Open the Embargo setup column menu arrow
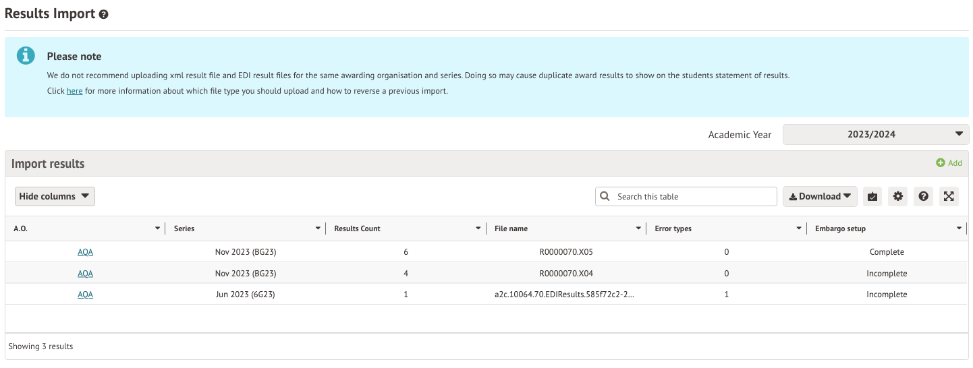This screenshot has height=368, width=973. (x=959, y=229)
